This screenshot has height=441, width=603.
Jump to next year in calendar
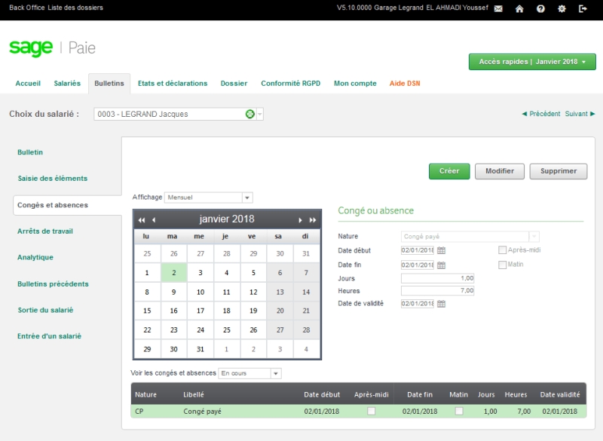313,220
